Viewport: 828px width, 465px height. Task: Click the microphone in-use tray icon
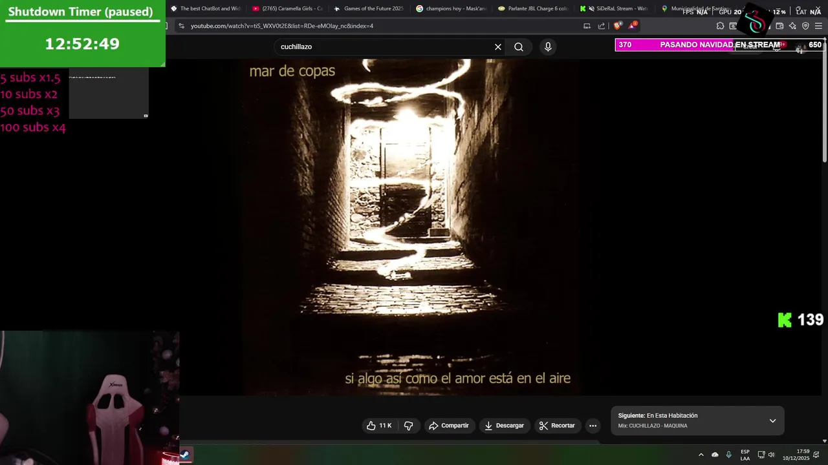[x=729, y=455]
